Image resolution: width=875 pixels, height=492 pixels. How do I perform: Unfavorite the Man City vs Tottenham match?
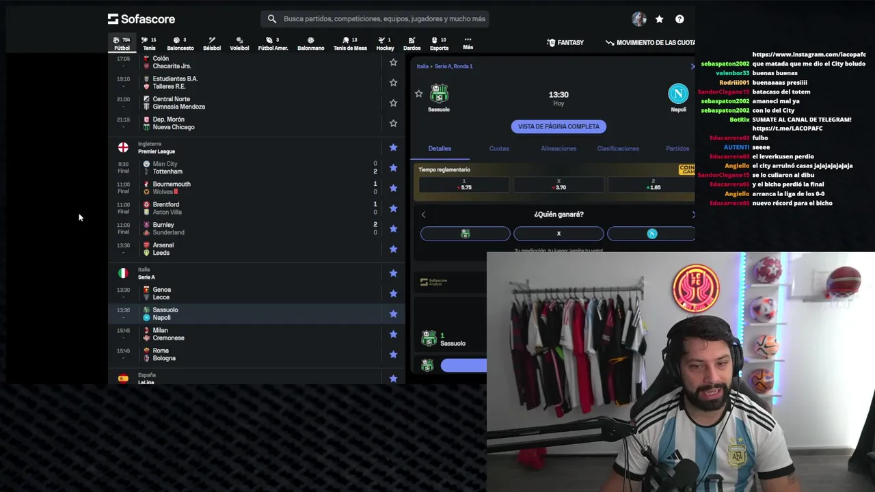(393, 167)
